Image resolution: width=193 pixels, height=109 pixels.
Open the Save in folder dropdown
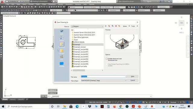click(87, 26)
